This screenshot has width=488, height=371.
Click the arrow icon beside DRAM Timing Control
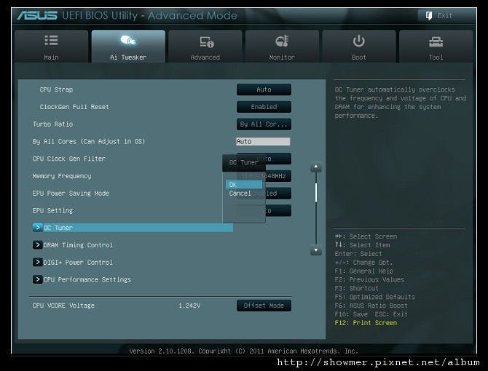(x=38, y=245)
